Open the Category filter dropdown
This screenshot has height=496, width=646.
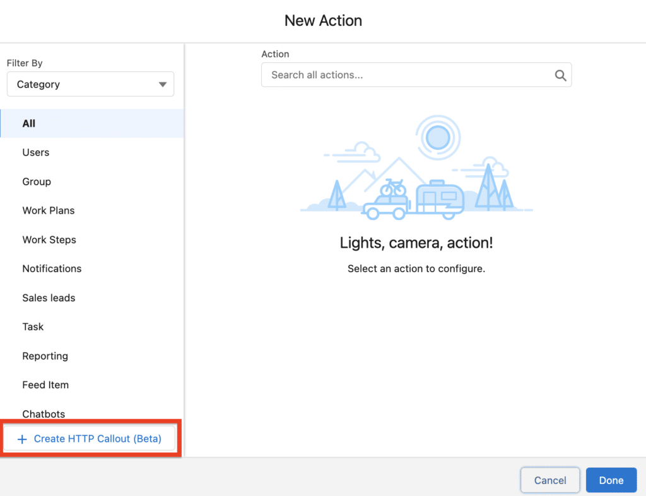(91, 84)
